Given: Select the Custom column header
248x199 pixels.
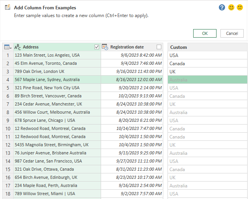Looking at the screenshot, I should tap(207, 47).
